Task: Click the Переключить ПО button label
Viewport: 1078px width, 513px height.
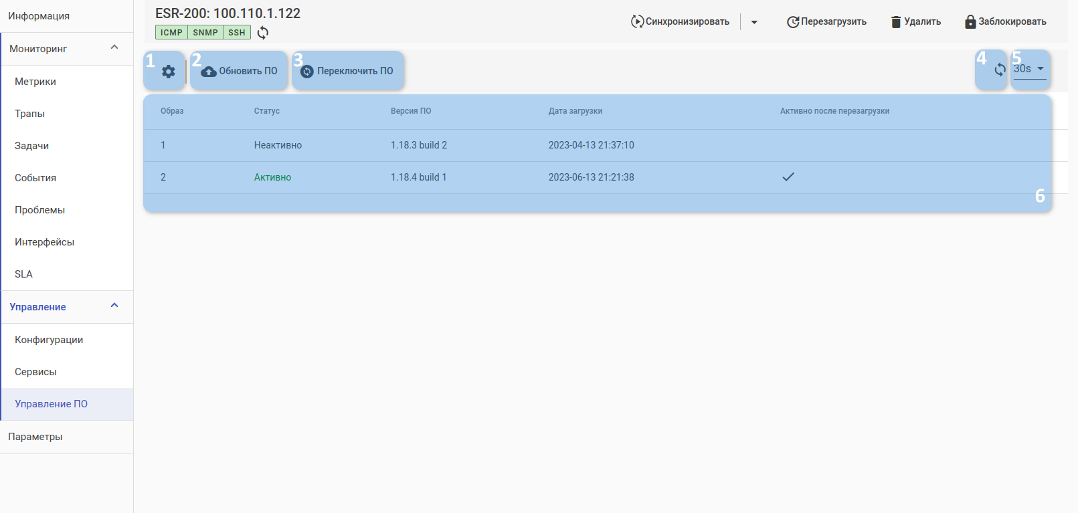Action: pyautogui.click(x=355, y=72)
